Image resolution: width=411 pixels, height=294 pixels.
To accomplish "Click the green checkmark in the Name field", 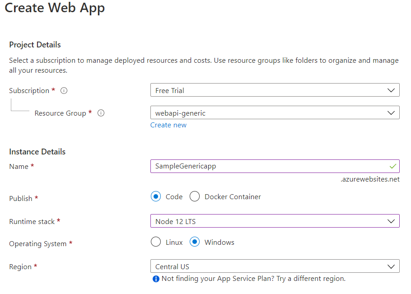I will click(x=393, y=166).
